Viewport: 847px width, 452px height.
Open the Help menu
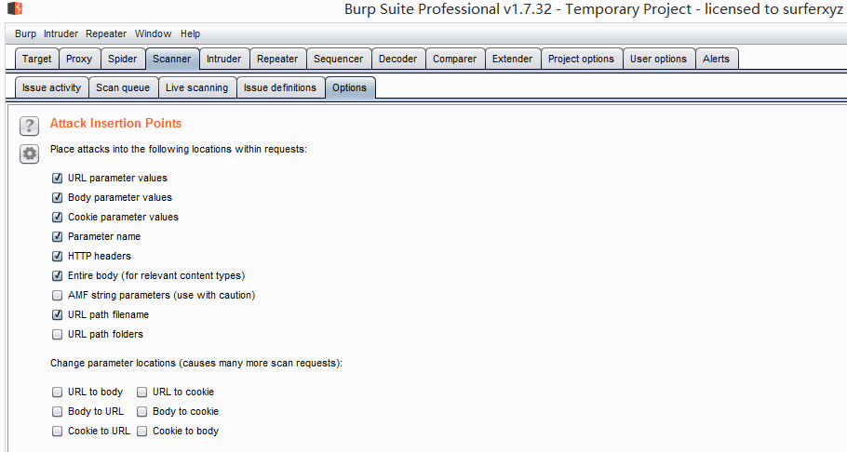pos(190,33)
